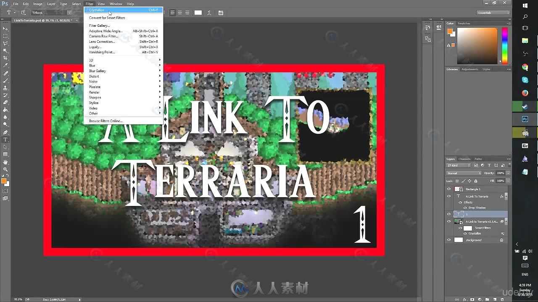Click Create Warped Text icon
The height and width of the screenshot is (302, 538).
coord(209,13)
